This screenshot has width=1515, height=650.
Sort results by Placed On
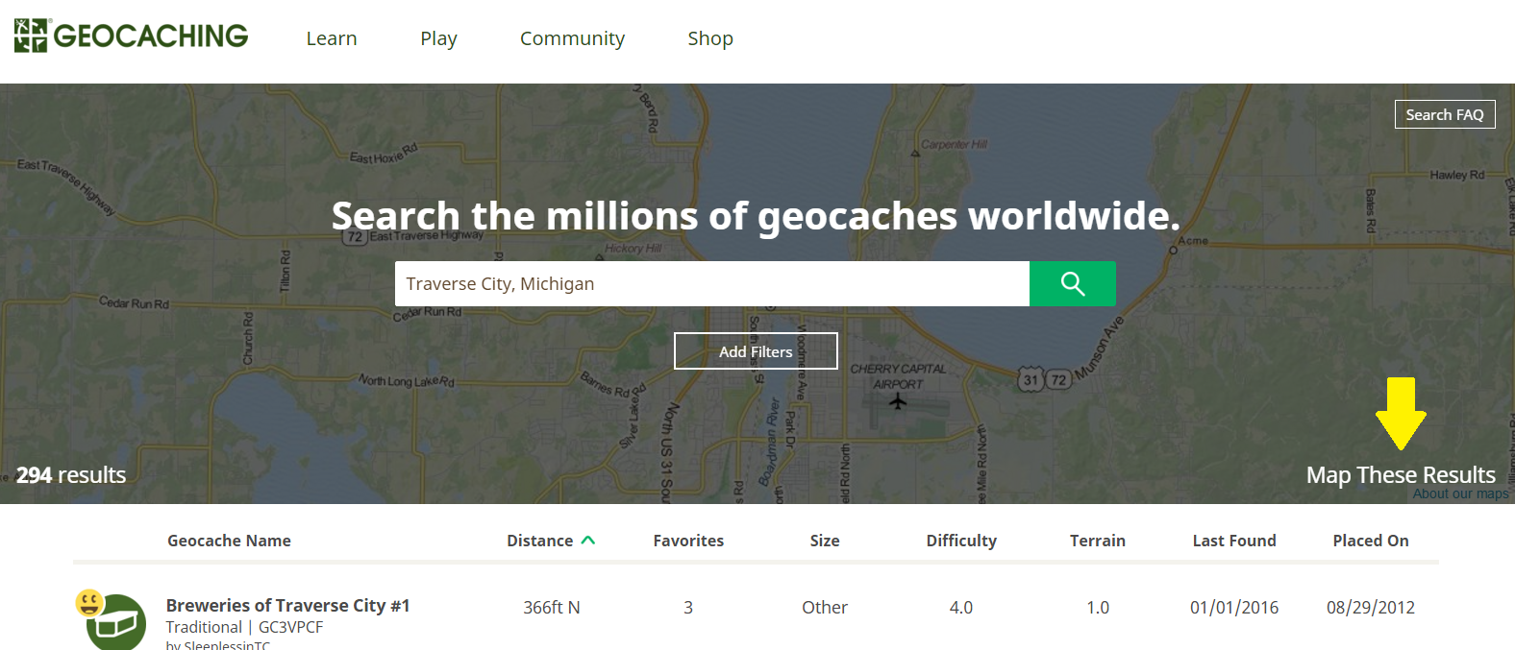tap(1371, 541)
